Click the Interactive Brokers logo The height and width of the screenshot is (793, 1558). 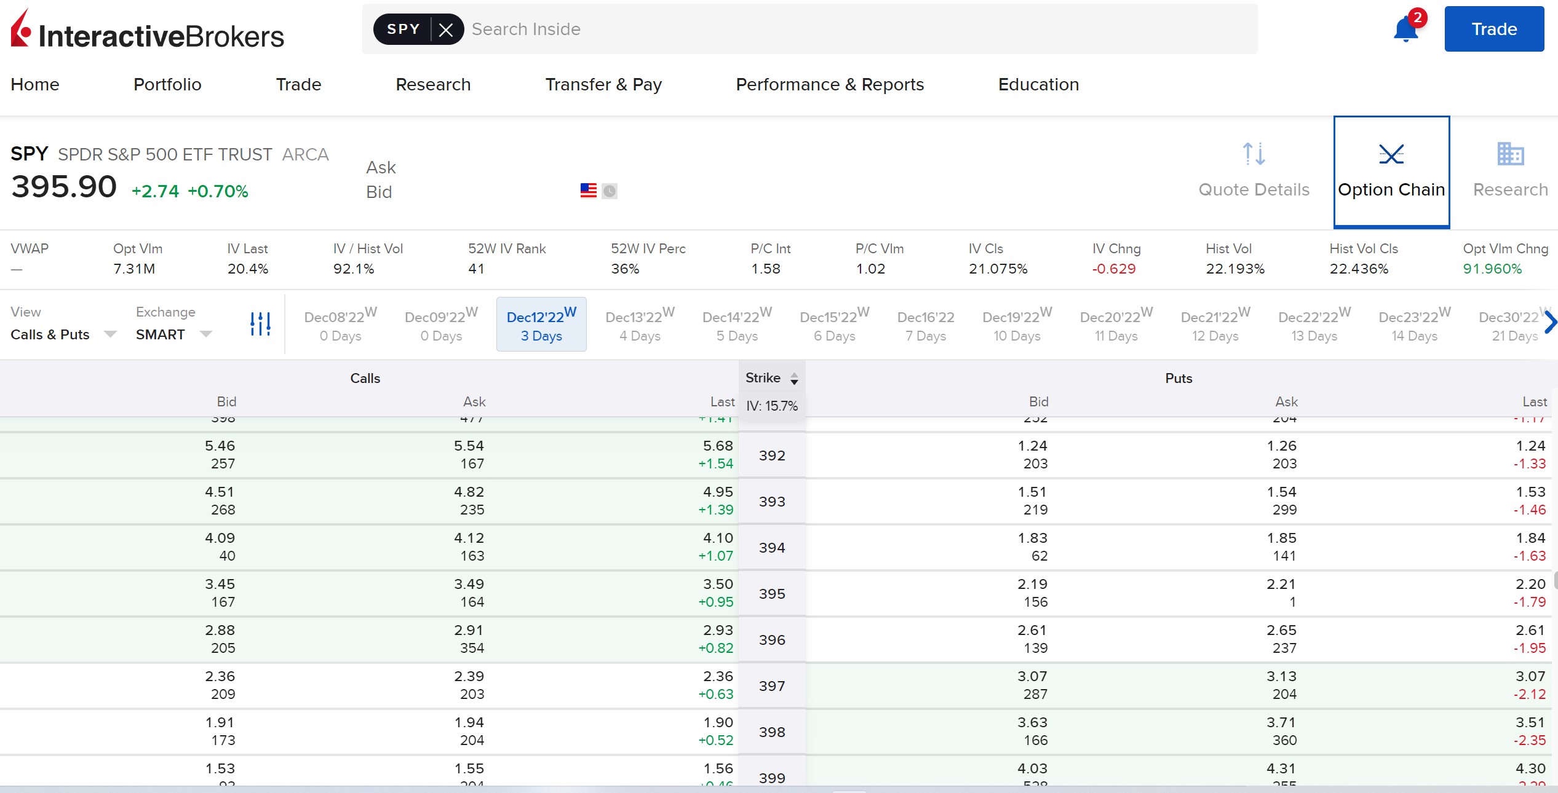[x=148, y=30]
